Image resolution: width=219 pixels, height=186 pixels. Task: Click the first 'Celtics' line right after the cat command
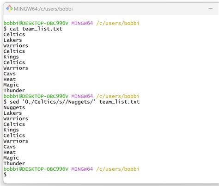pyautogui.click(x=14, y=34)
